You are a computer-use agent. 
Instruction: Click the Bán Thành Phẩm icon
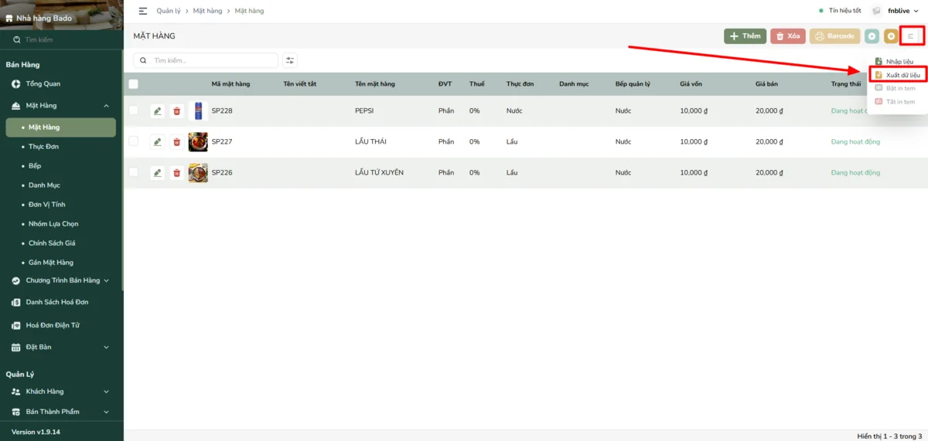(x=16, y=412)
